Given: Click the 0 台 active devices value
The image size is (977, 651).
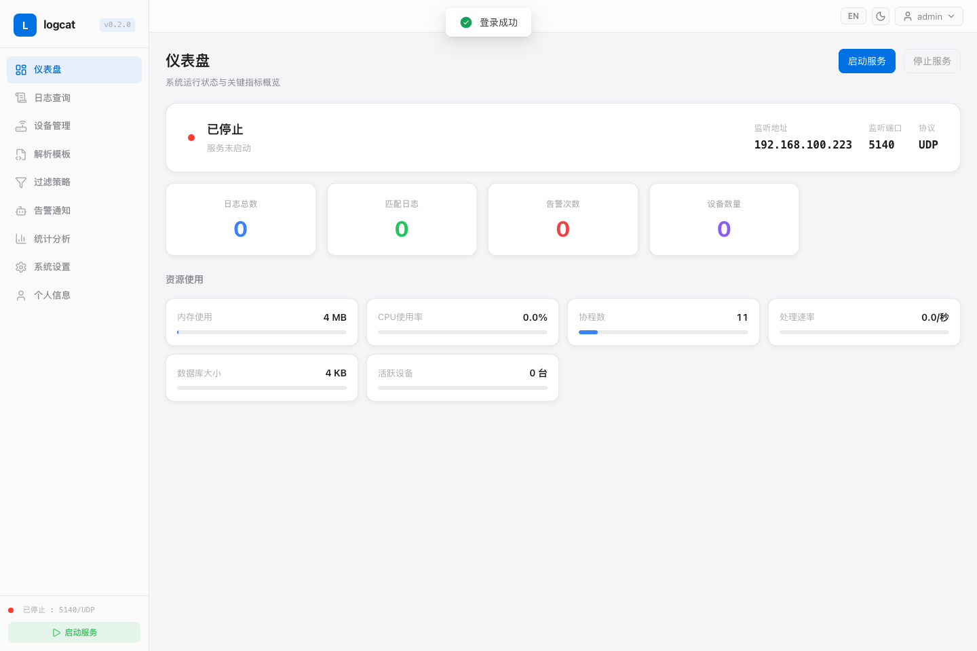Looking at the screenshot, I should [x=539, y=373].
